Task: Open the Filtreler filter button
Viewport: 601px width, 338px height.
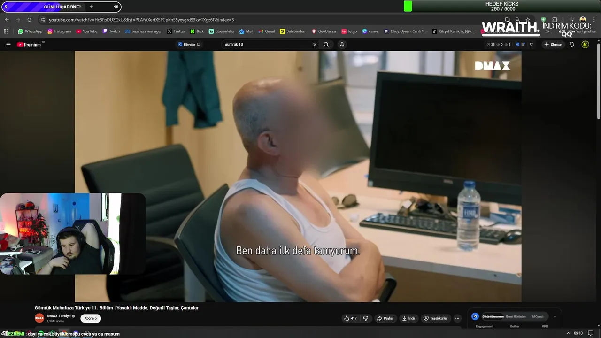Action: coord(189,45)
